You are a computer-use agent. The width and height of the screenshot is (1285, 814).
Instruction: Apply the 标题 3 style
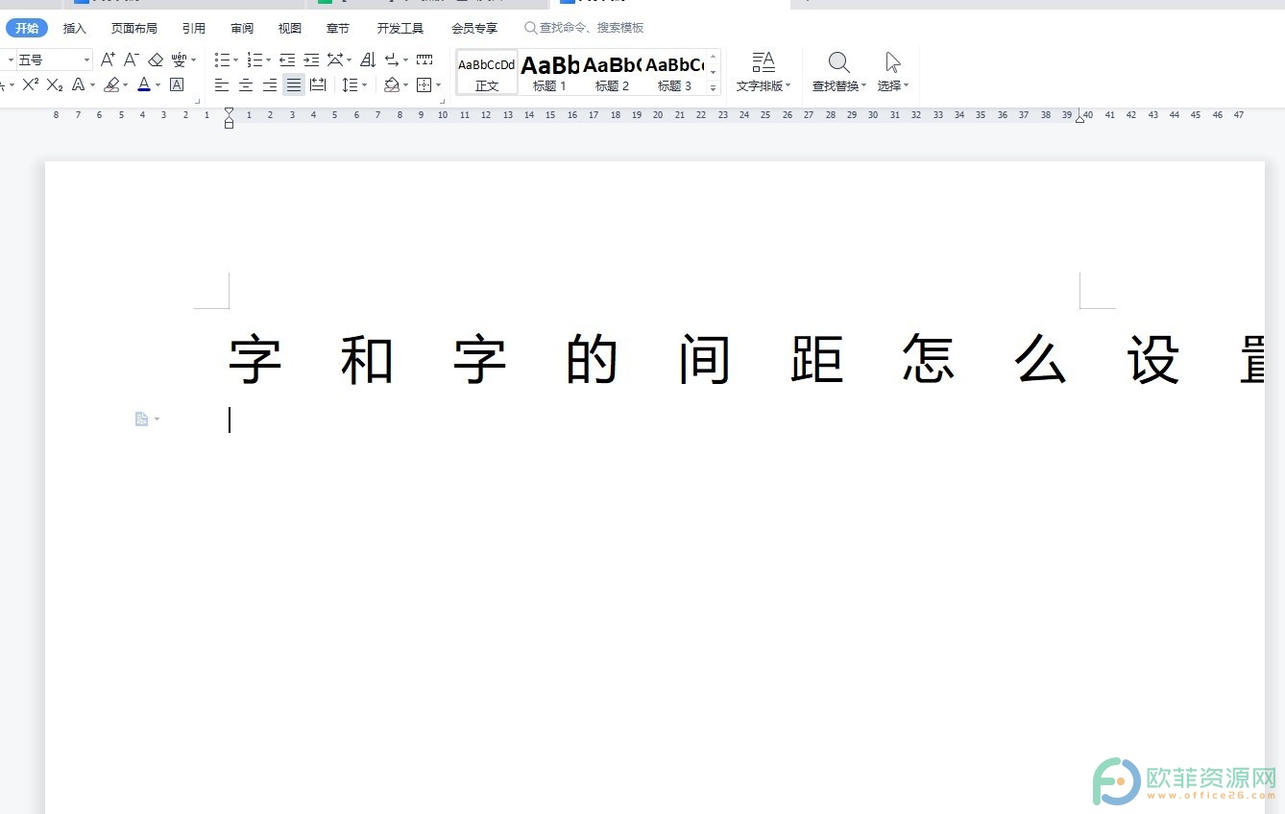coord(674,73)
